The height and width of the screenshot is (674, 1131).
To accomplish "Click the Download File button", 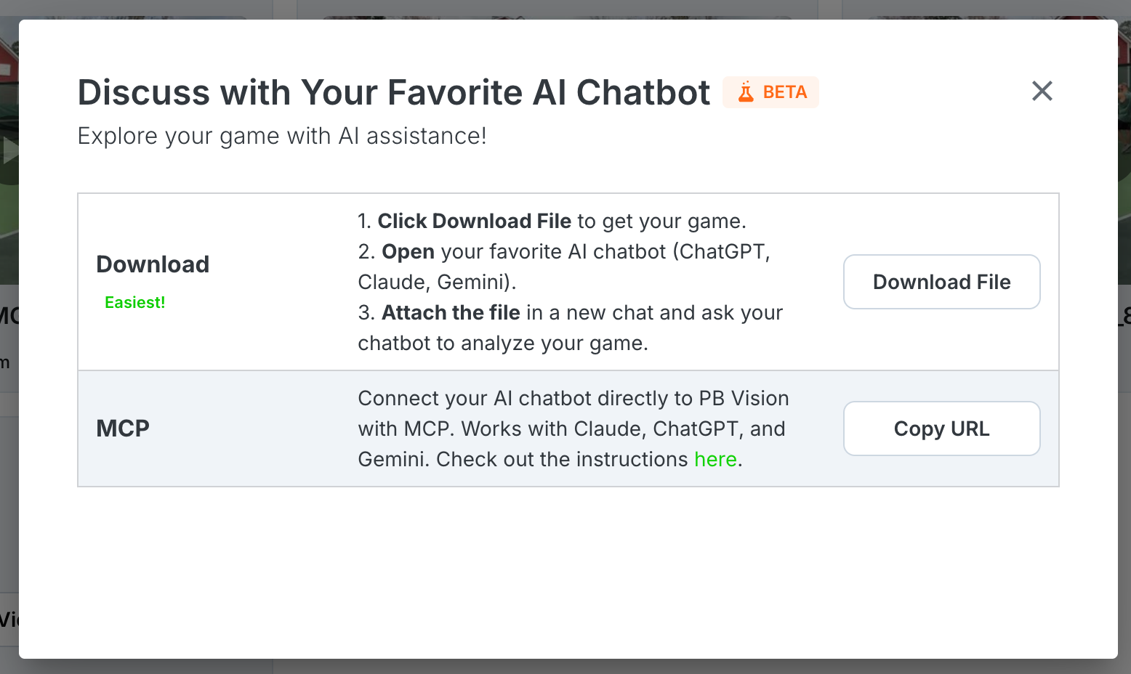I will (941, 282).
